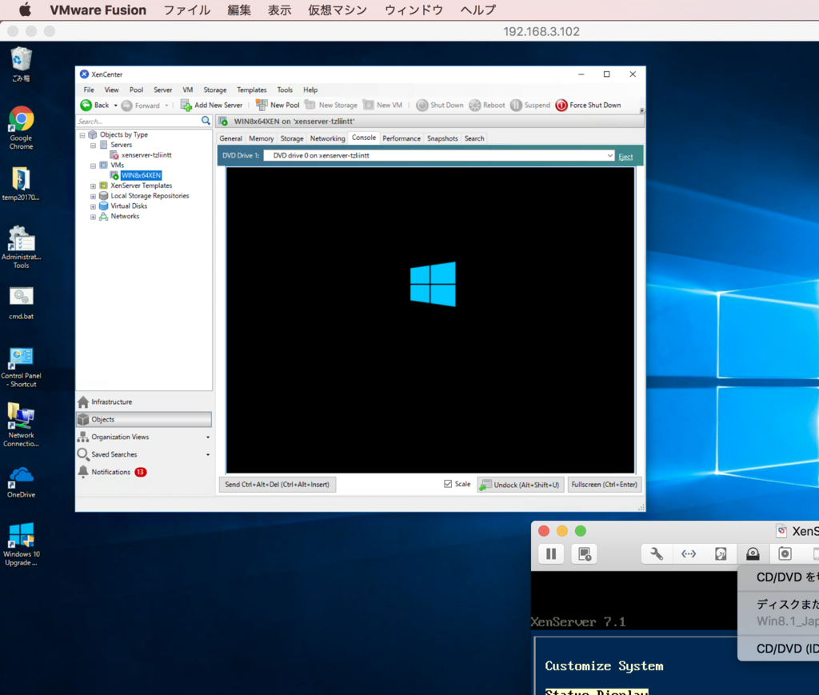
Task: Select Control Panel Shortcut desktop icon
Action: tap(21, 368)
